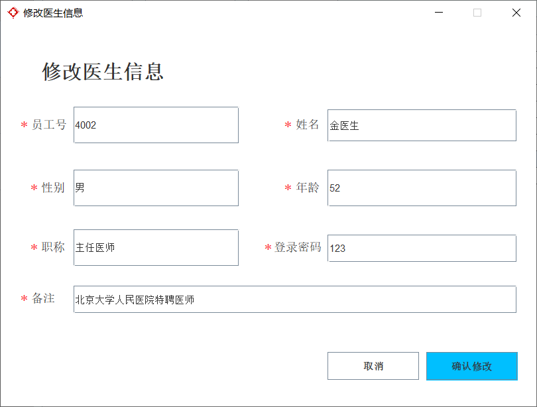Screen dimensions: 537x407
Task: Close the 修改医生信息 dialog window
Action: click(516, 13)
